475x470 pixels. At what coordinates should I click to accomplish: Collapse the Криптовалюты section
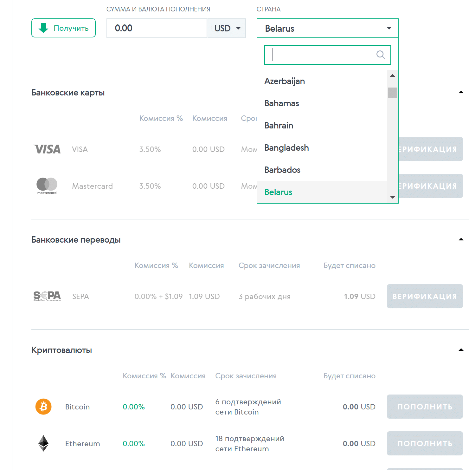(461, 350)
